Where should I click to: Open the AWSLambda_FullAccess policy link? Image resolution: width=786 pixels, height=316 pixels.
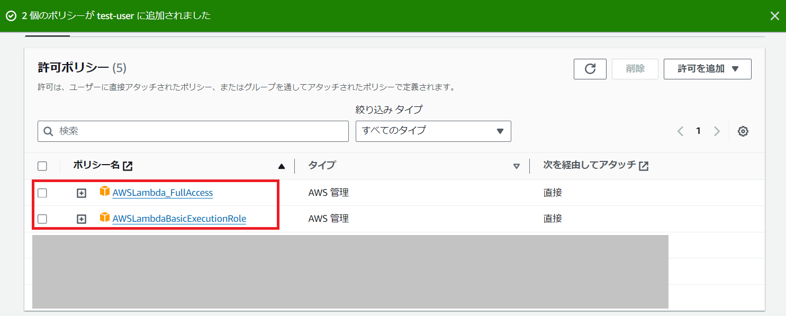(x=162, y=193)
